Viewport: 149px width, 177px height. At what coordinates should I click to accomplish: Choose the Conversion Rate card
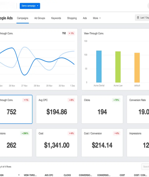point(138,109)
